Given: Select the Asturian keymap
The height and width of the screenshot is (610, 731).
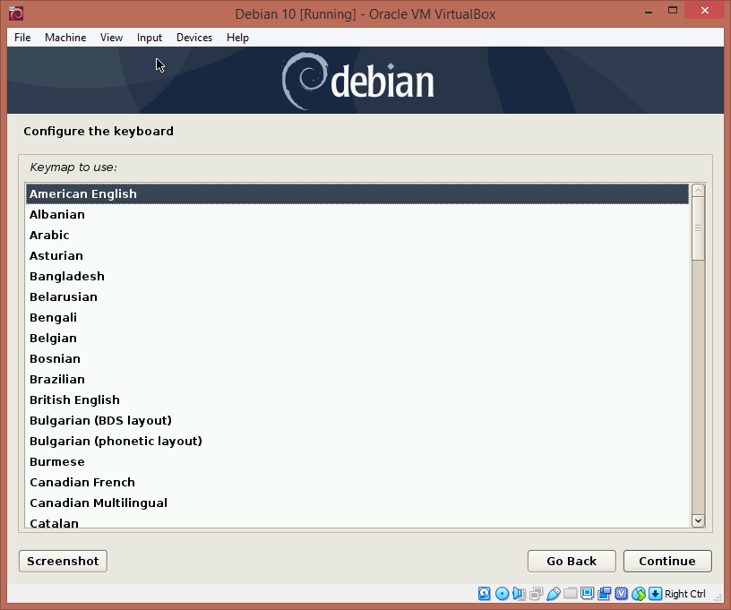Looking at the screenshot, I should pyautogui.click(x=357, y=255).
